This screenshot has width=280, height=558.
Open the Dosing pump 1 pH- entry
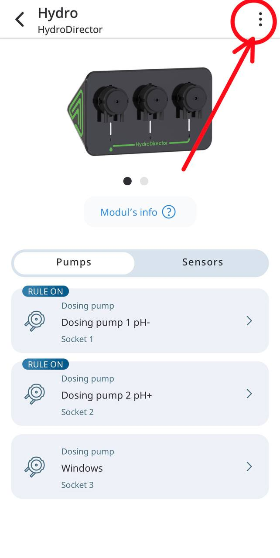[140, 321]
